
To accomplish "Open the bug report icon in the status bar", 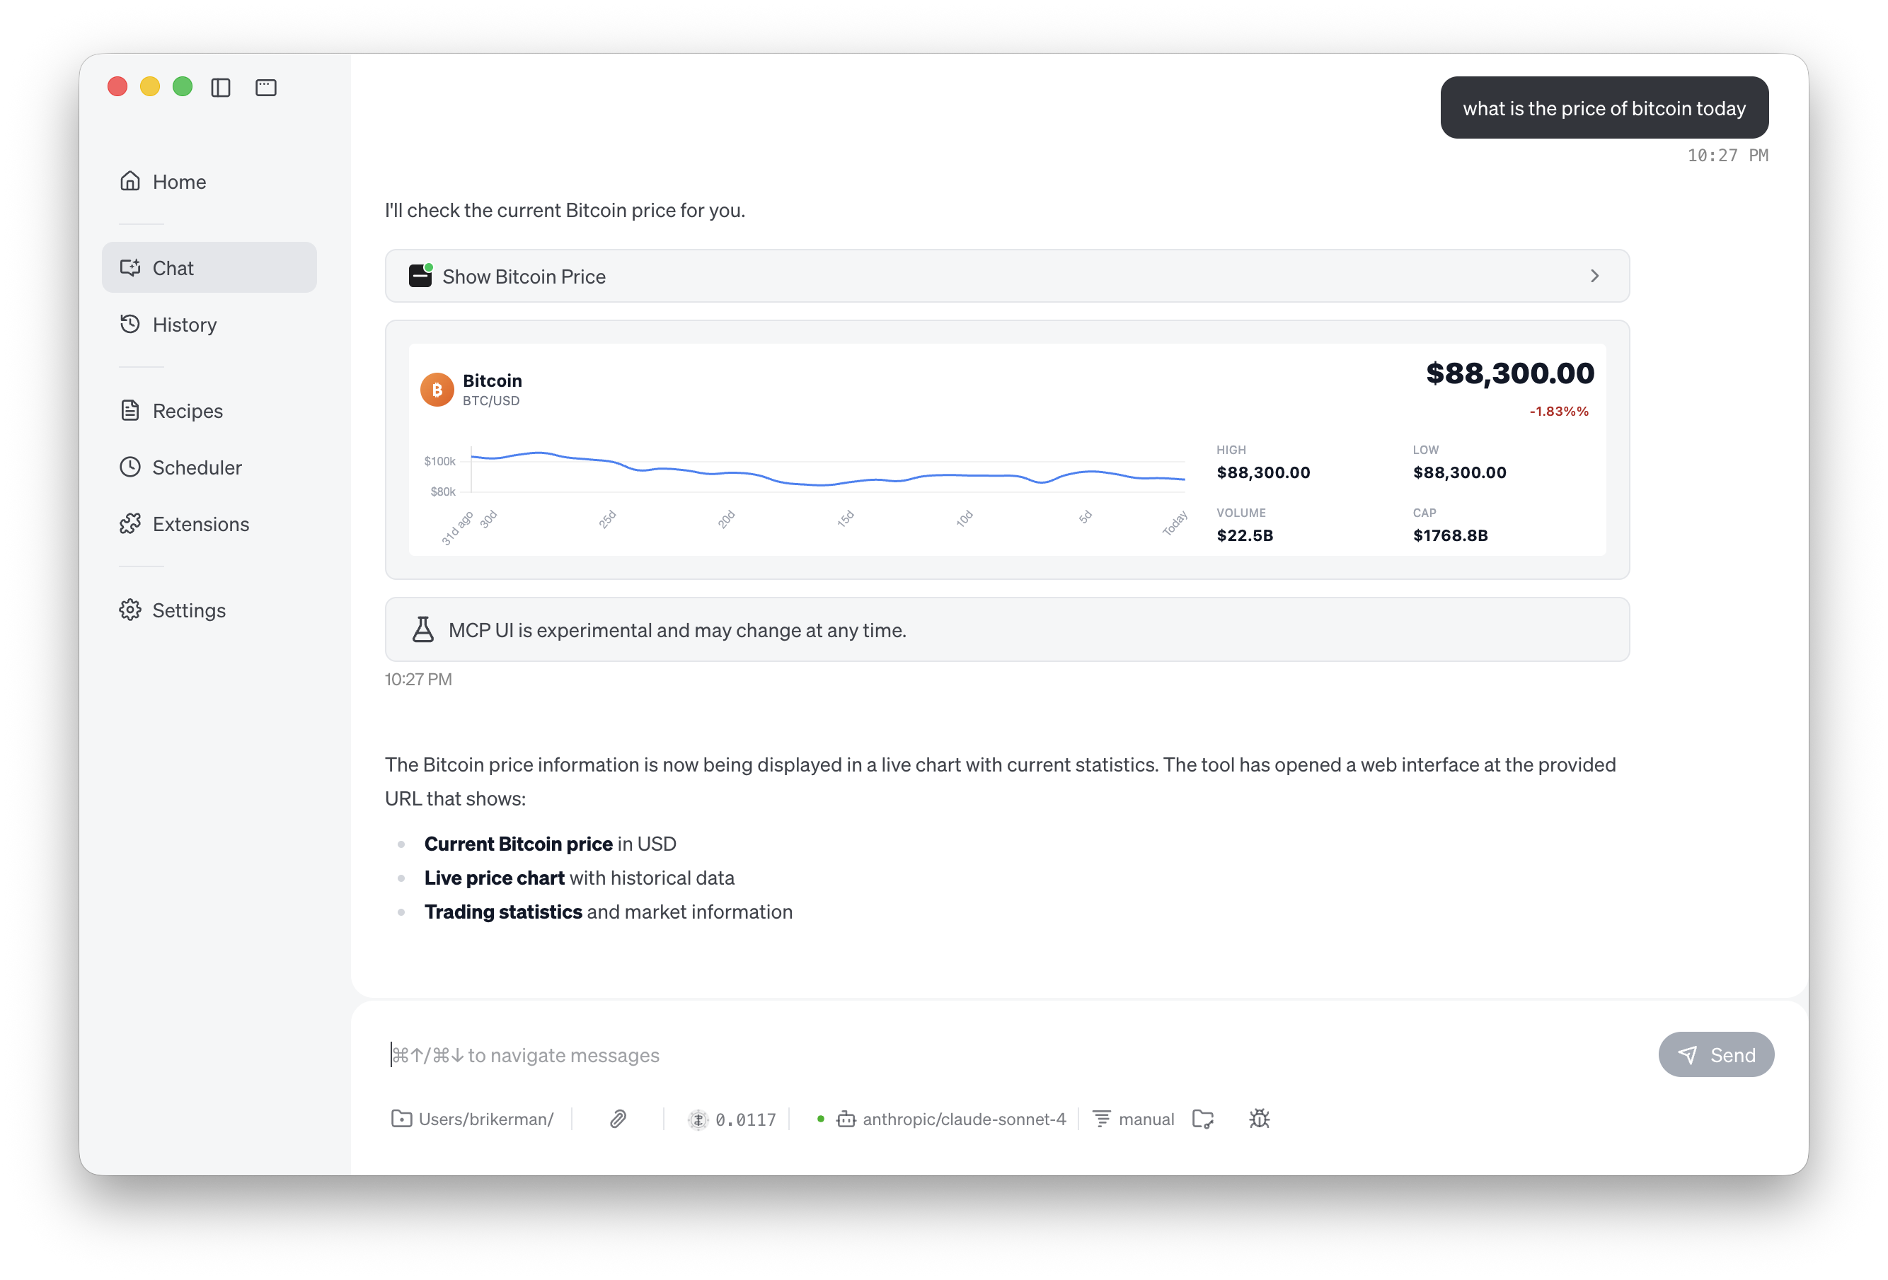I will click(1259, 1119).
